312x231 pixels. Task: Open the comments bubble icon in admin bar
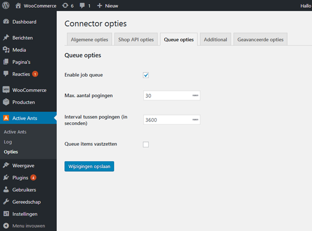83,6
